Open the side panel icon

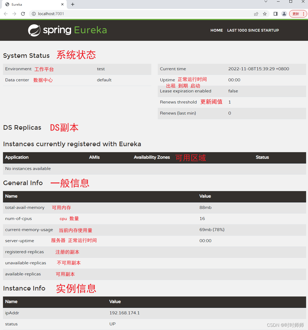pos(276,14)
